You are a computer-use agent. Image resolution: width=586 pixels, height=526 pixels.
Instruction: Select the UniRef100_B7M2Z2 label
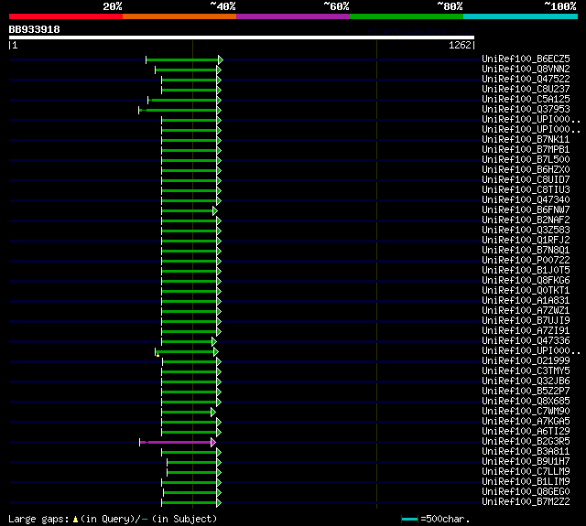(526, 502)
